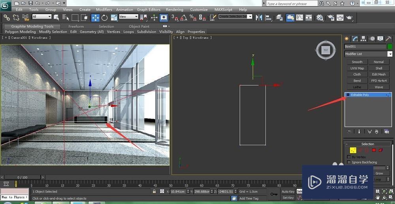Open Polygon Modeling ribbon panel
Screen dimensions: 395x204
20,32
